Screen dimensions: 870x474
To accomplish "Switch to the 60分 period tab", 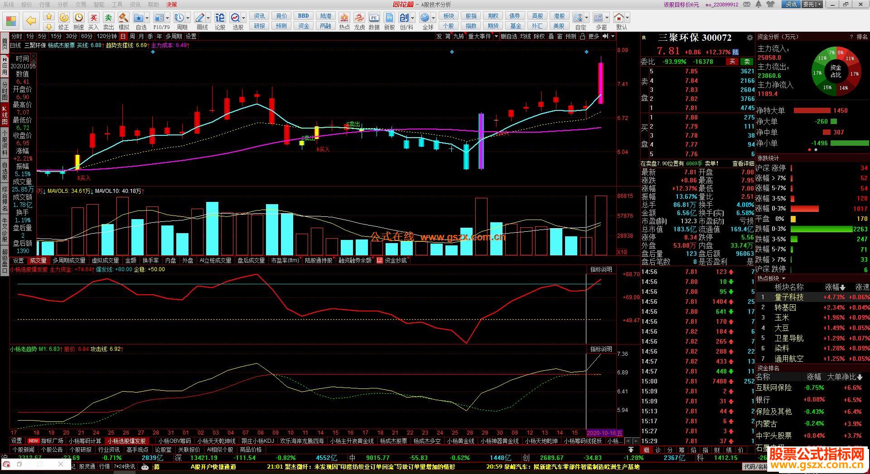I will pos(86,36).
